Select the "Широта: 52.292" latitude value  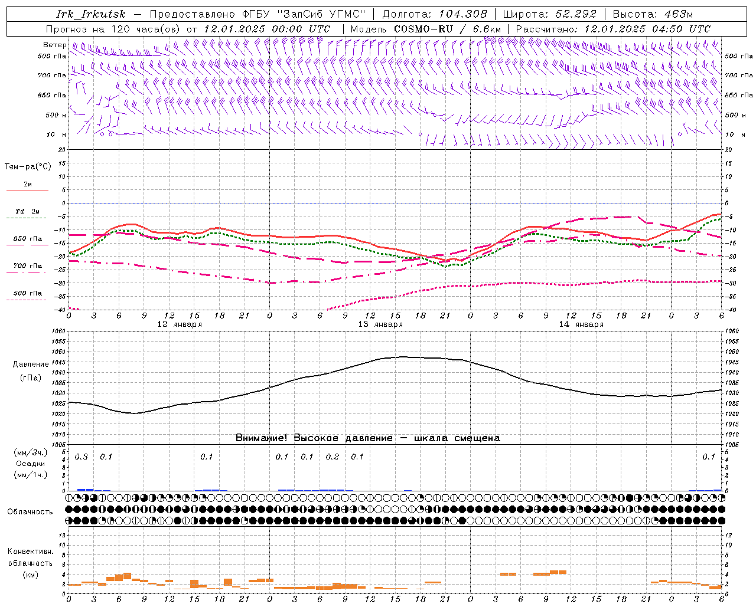(x=550, y=14)
